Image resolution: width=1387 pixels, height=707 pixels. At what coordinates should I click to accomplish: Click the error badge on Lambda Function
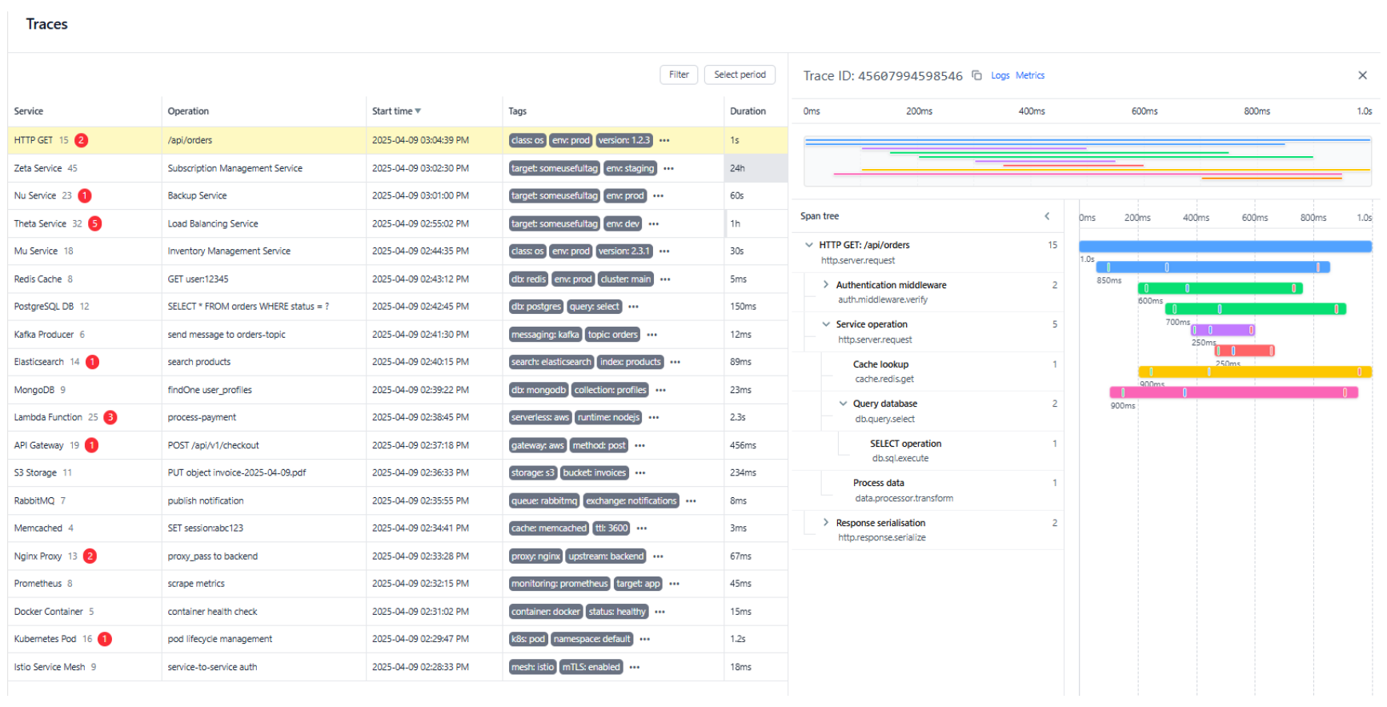pyautogui.click(x=110, y=417)
